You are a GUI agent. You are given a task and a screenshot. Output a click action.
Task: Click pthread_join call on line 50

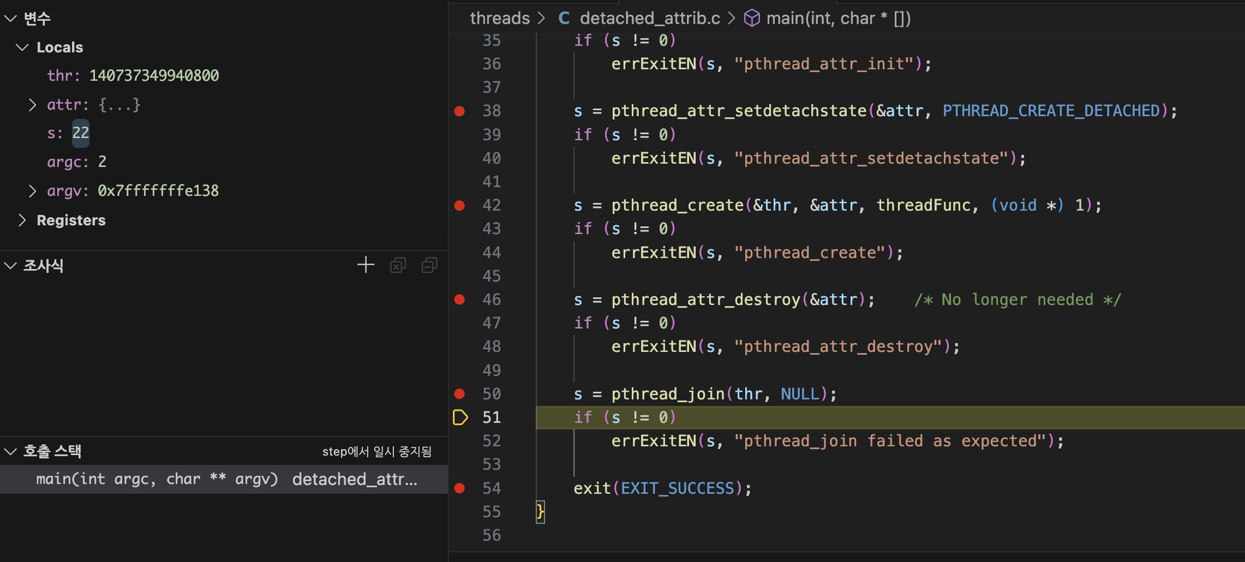point(668,394)
